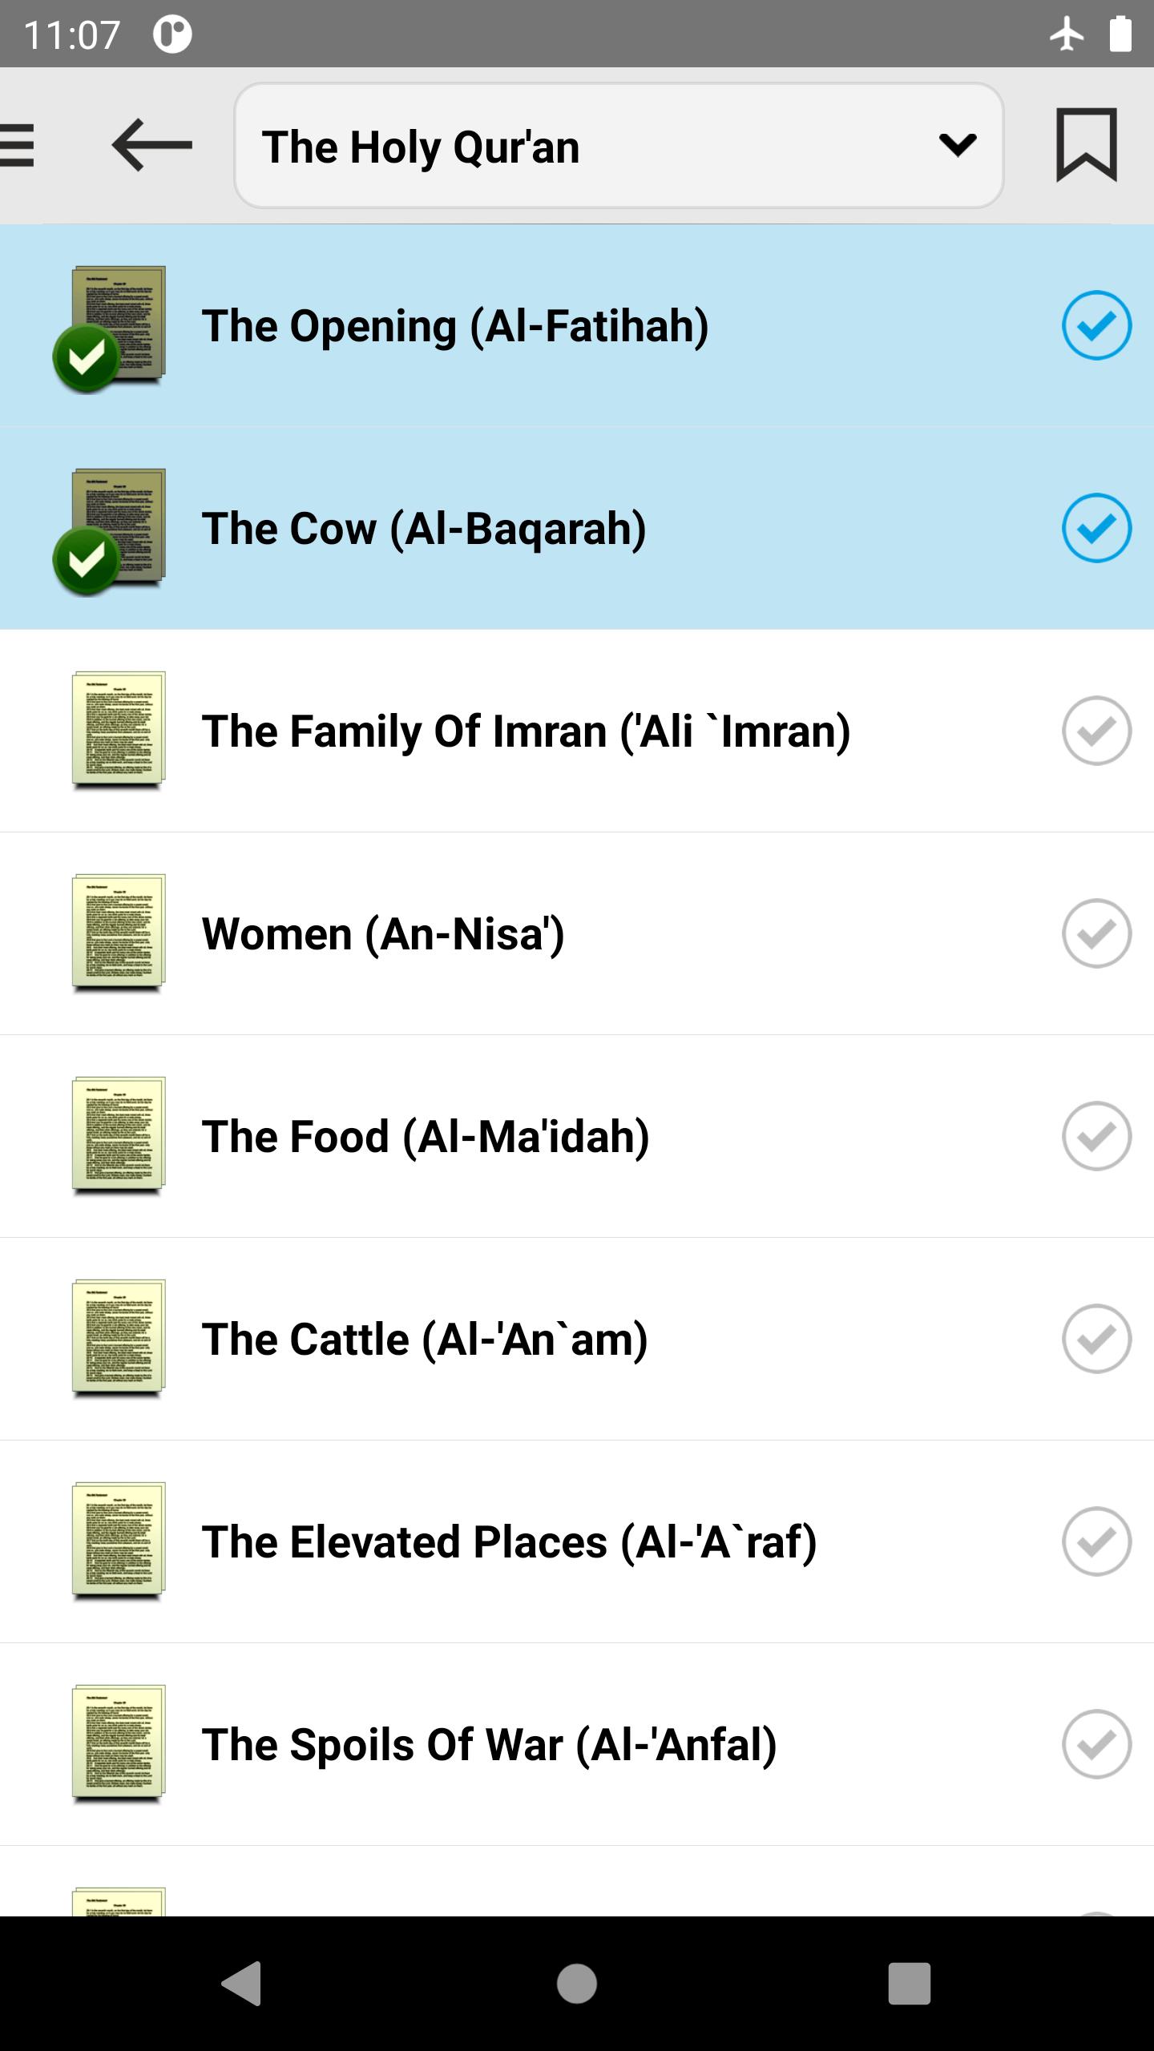Click the dropdown chevron arrow

pos(957,145)
